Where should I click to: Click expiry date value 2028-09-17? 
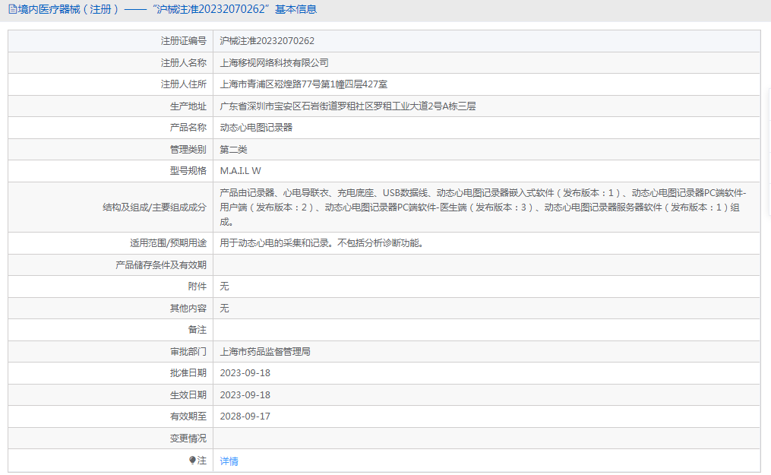[x=245, y=416]
